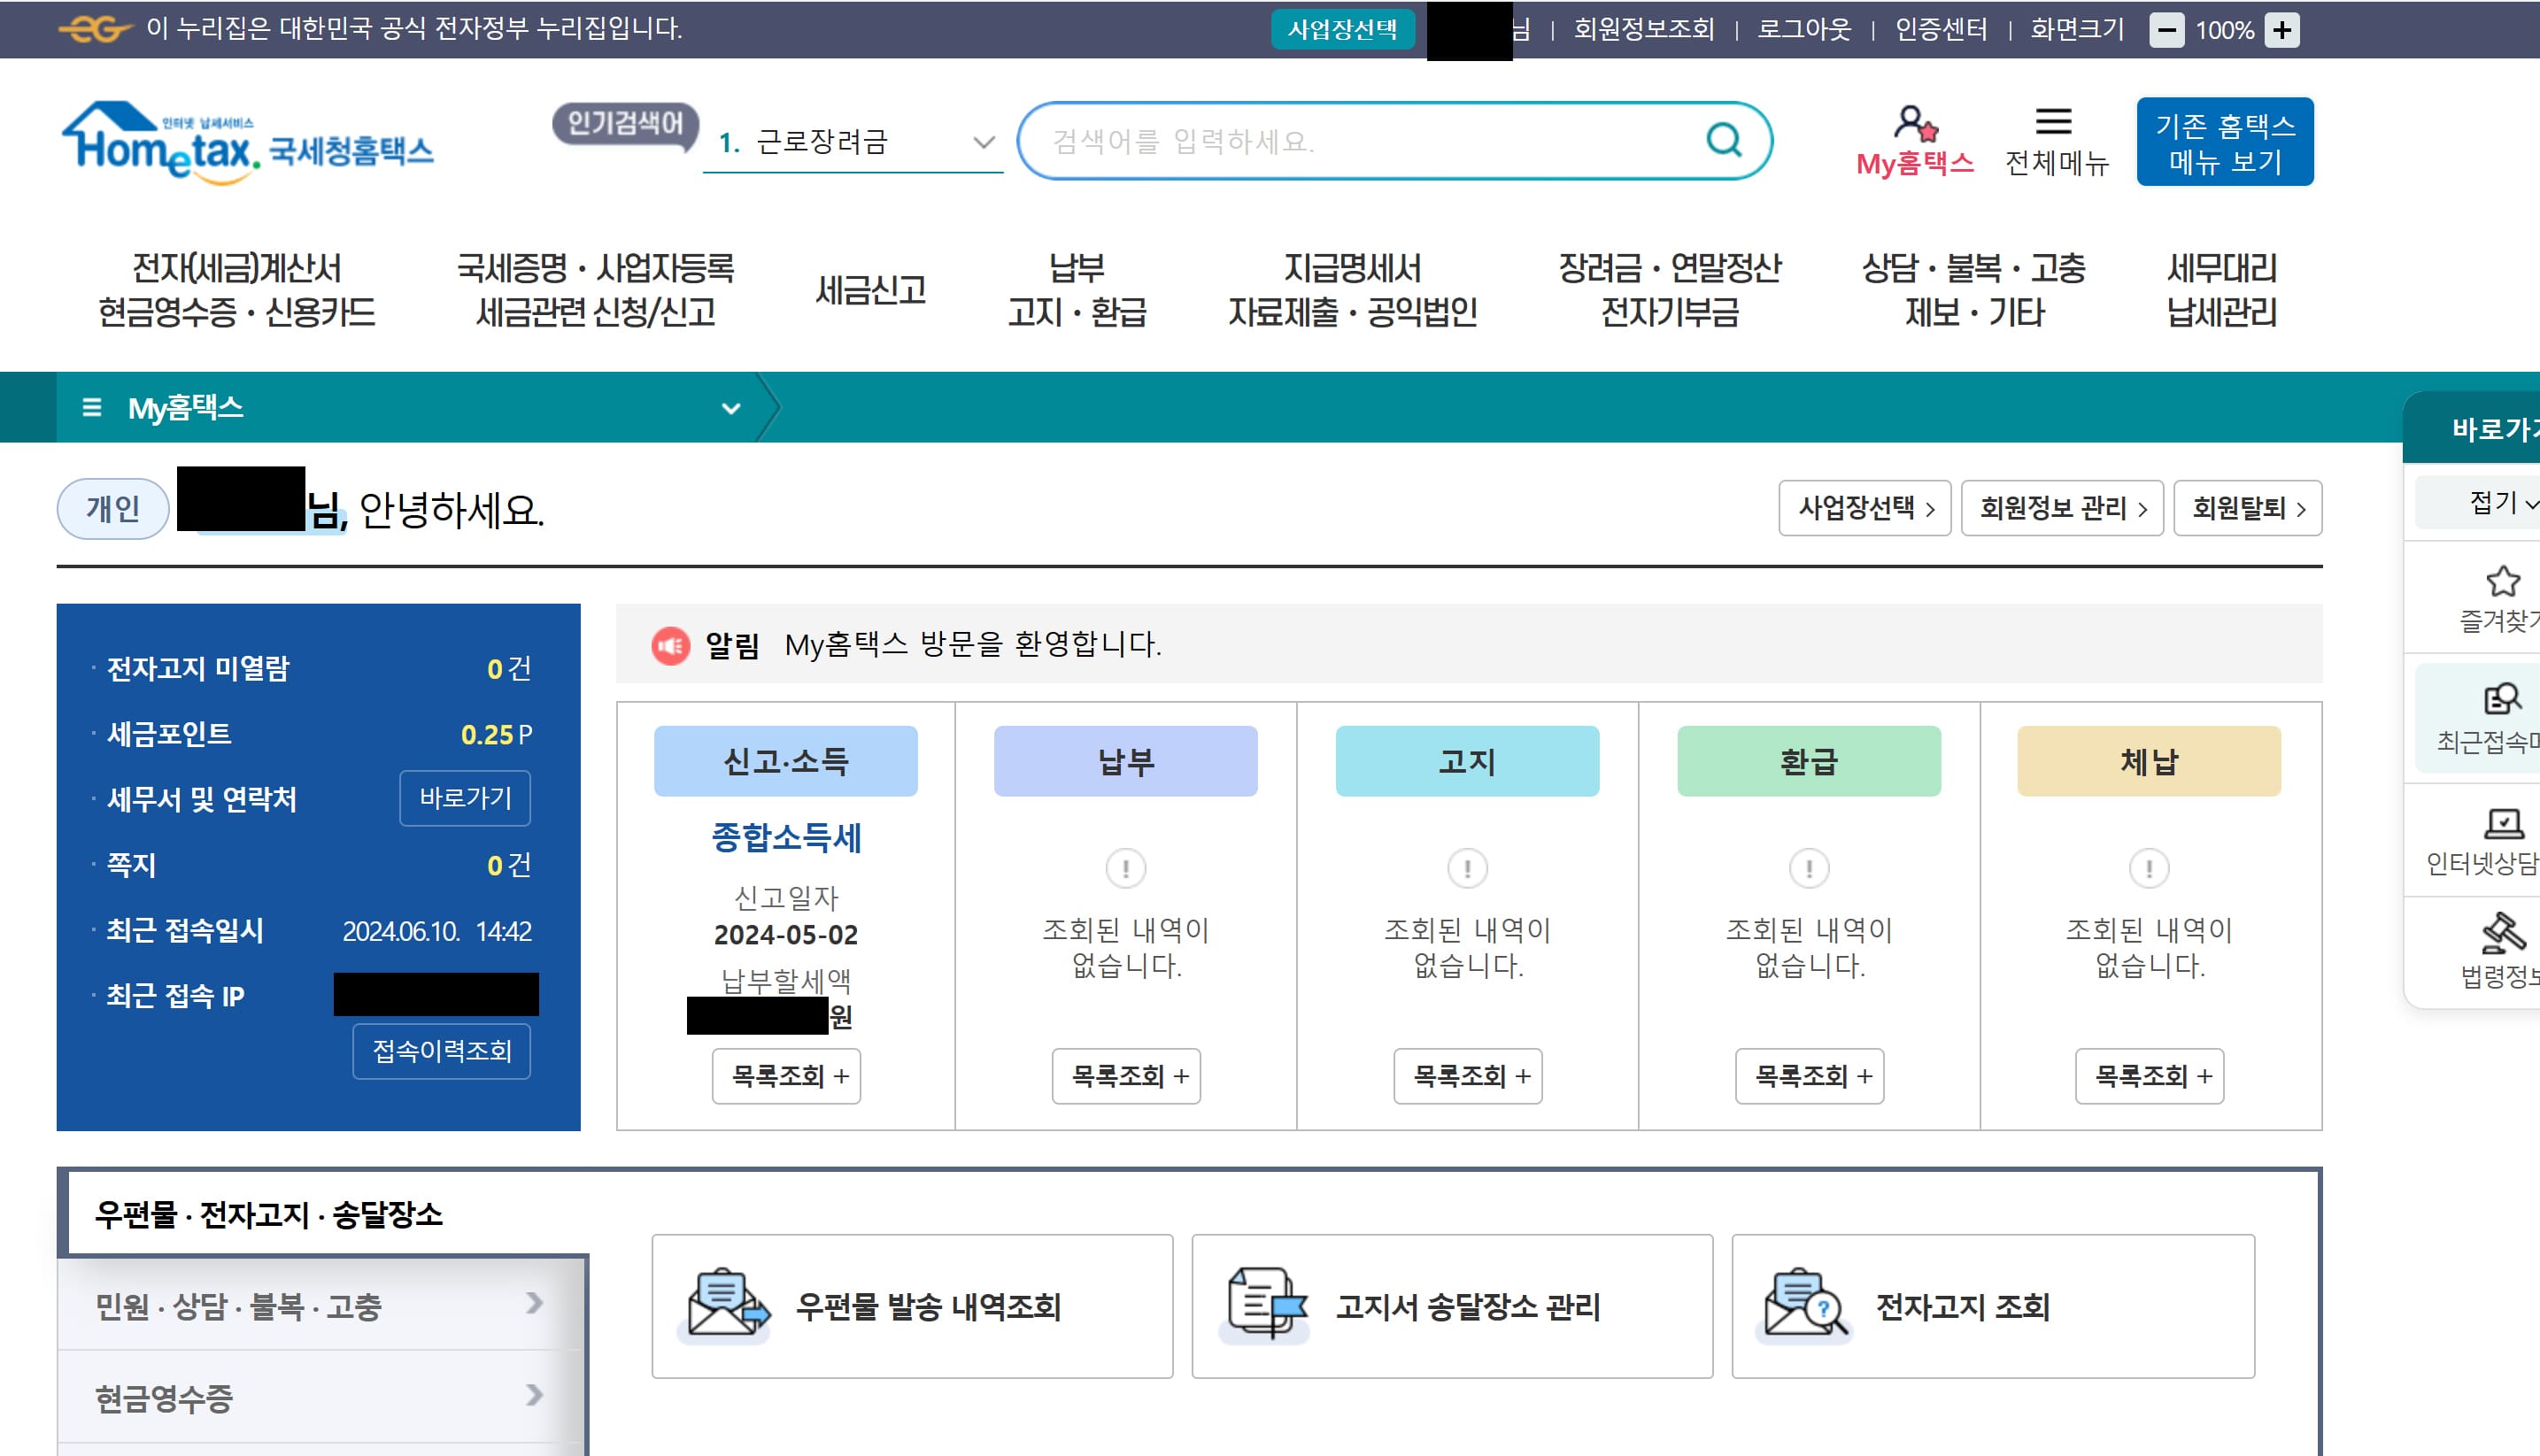Collapse the sidebar with 접기 button

2494,503
